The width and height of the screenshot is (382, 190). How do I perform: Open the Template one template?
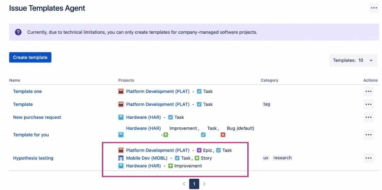(x=27, y=91)
